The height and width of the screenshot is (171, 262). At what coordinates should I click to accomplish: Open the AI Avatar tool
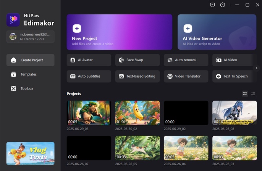(x=89, y=60)
